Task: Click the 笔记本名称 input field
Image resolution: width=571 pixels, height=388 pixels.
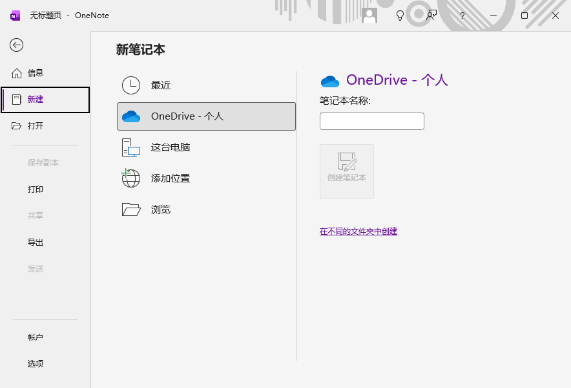Action: coord(372,121)
